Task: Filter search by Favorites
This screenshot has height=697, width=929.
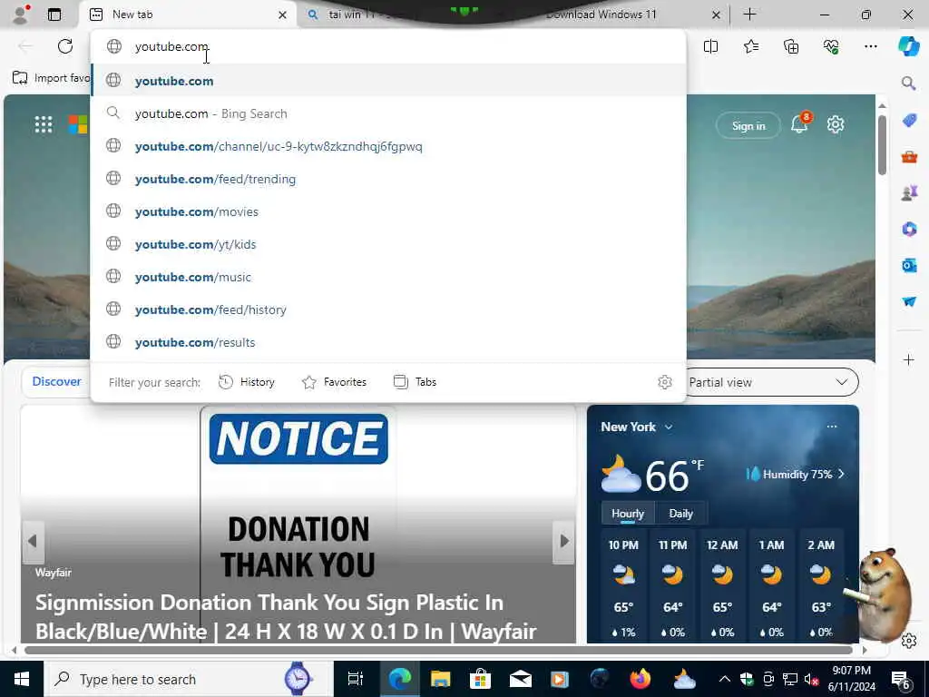Action: coord(334,382)
